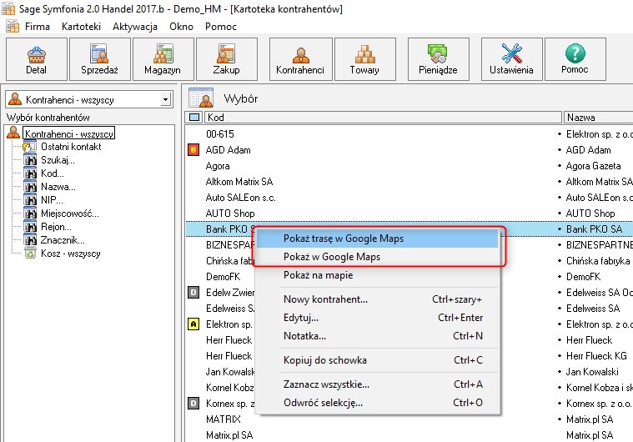Choose Notatka... from context menu
The image size is (633, 442).
378,336
